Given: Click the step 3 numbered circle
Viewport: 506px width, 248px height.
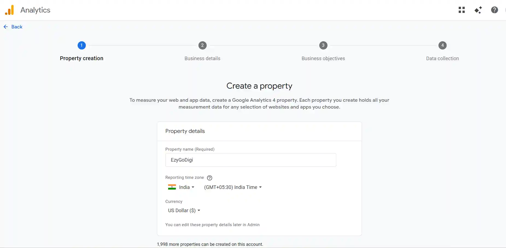Looking at the screenshot, I should (323, 45).
